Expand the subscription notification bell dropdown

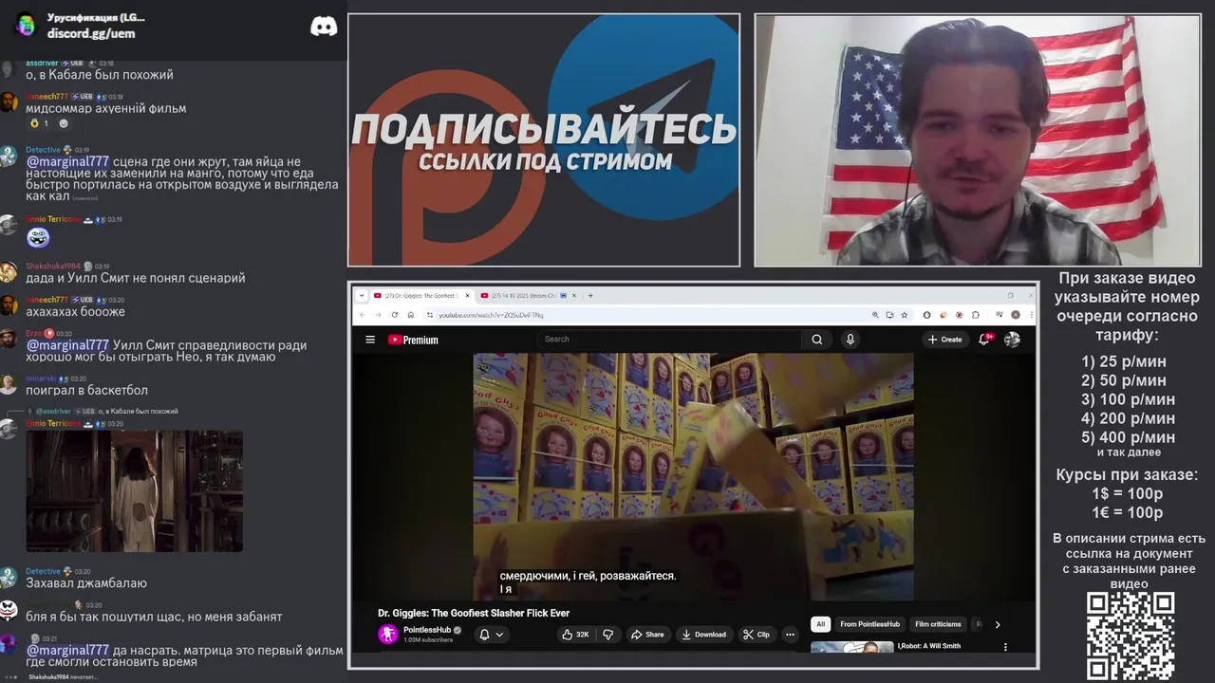pos(492,635)
